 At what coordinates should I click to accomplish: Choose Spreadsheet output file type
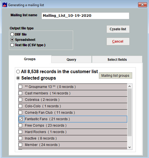tap(12, 40)
